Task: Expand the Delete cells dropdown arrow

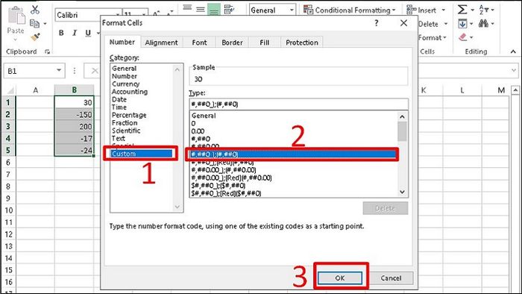Action: point(446,24)
